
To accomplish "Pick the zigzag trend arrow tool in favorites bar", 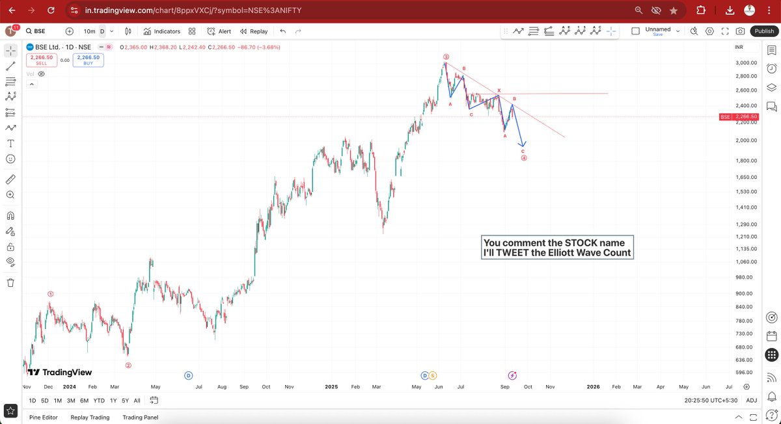I will click(519, 31).
